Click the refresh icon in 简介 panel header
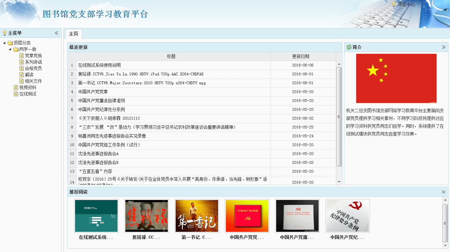450x252 pixels. pos(349,47)
